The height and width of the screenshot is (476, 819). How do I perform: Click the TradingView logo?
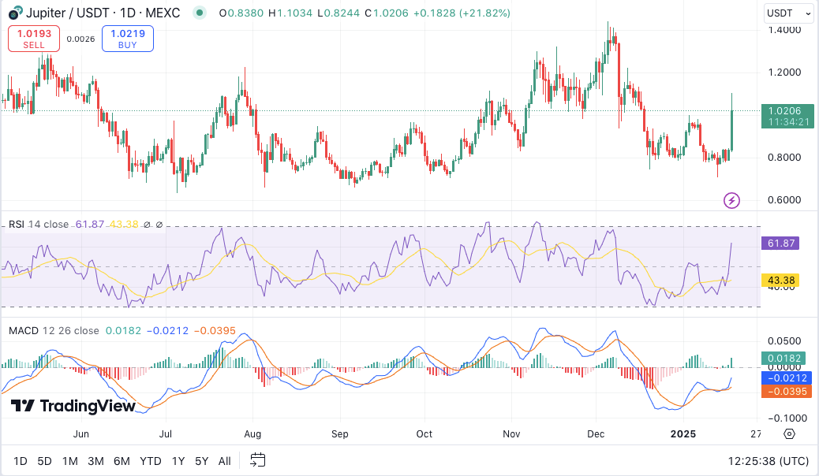[73, 406]
